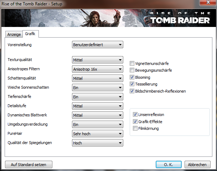Click the Dynamisches Blattwerk label
Screen dimensions: 217x171
pyautogui.click(x=27, y=115)
